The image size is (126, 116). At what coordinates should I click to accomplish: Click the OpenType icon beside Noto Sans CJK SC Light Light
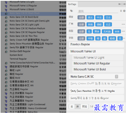pos(6,25)
